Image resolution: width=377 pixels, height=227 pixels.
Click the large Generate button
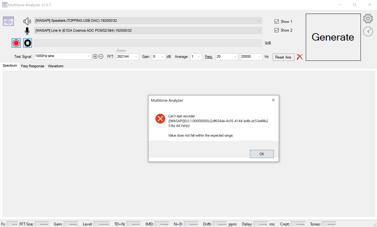click(333, 37)
